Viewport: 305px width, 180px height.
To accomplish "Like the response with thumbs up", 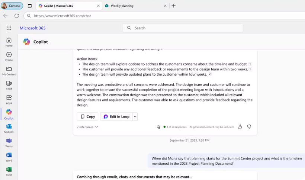I will pos(240,127).
